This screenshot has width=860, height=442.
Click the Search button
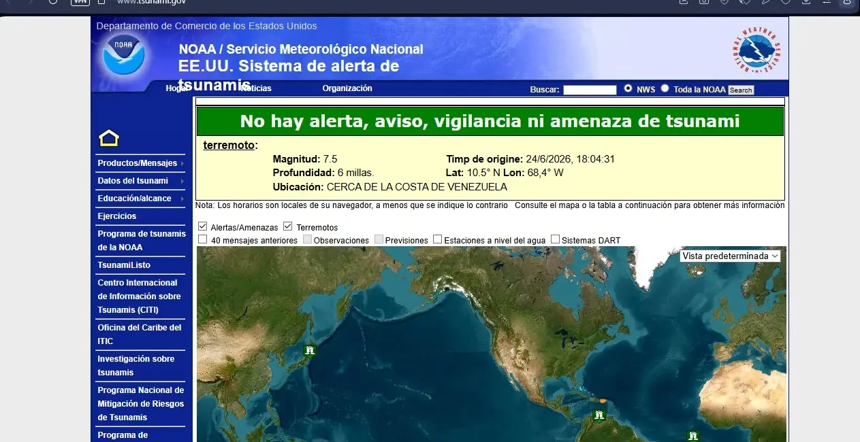741,90
